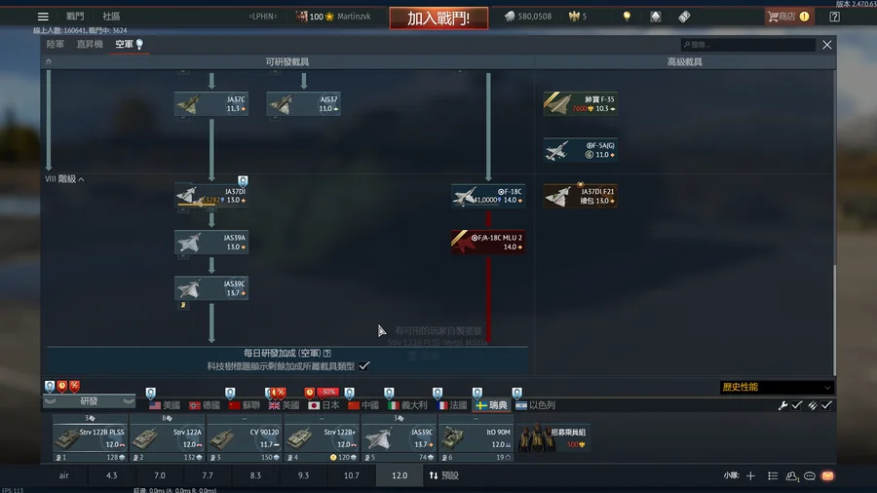The width and height of the screenshot is (877, 493).
Task: Open the 社區 menu
Action: click(x=111, y=17)
